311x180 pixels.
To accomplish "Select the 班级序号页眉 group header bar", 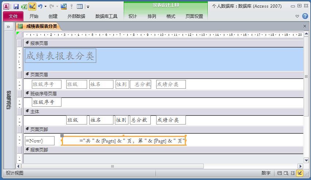I will coord(164,94).
